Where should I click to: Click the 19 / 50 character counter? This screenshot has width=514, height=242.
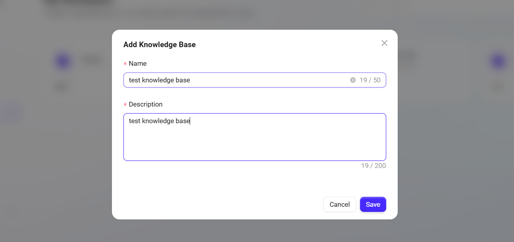pyautogui.click(x=370, y=80)
